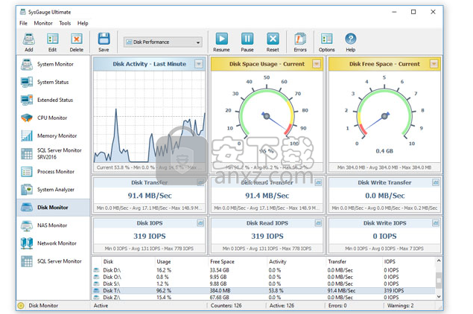Sort by the Activity column header
Image resolution: width=473 pixels, height=314 pixels.
tap(278, 262)
